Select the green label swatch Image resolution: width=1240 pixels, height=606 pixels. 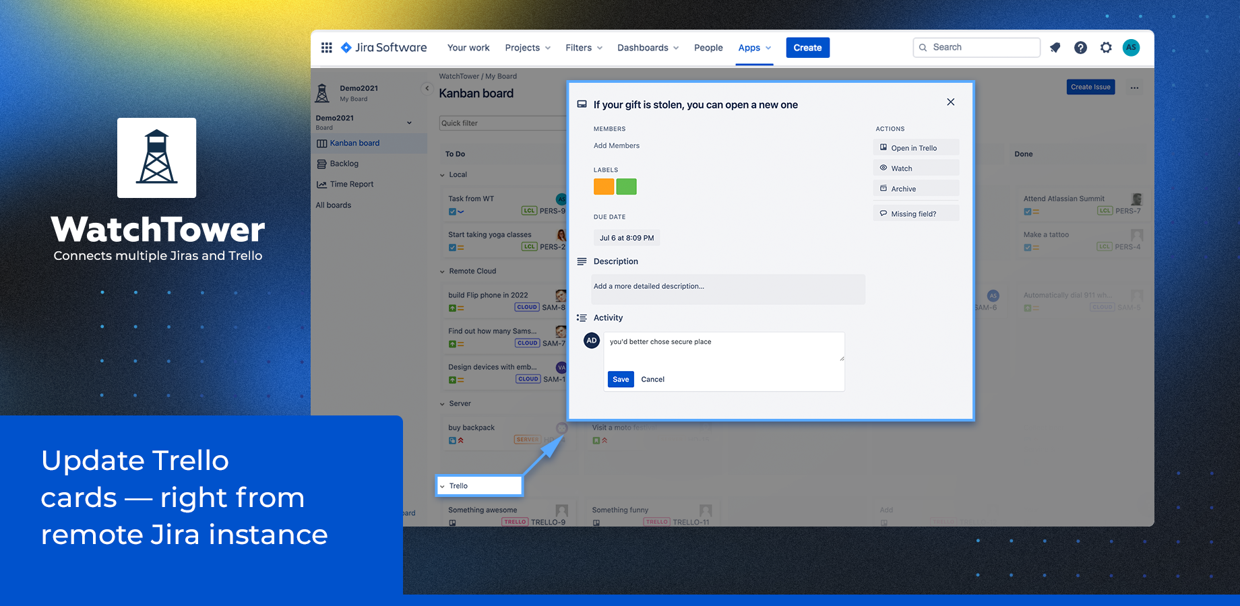click(x=627, y=187)
